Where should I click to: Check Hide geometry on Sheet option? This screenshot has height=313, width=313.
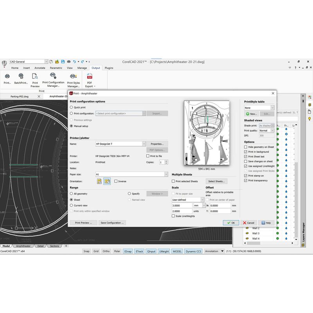[x=246, y=147]
